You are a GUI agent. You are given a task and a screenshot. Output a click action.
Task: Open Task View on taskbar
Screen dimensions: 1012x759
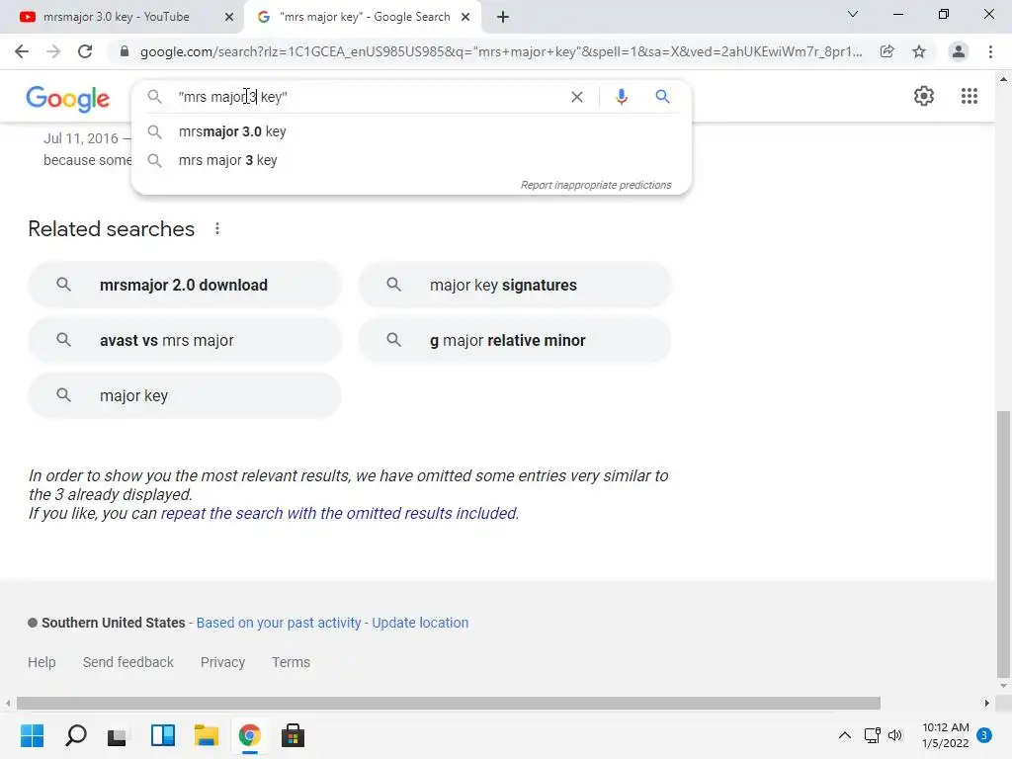click(117, 735)
